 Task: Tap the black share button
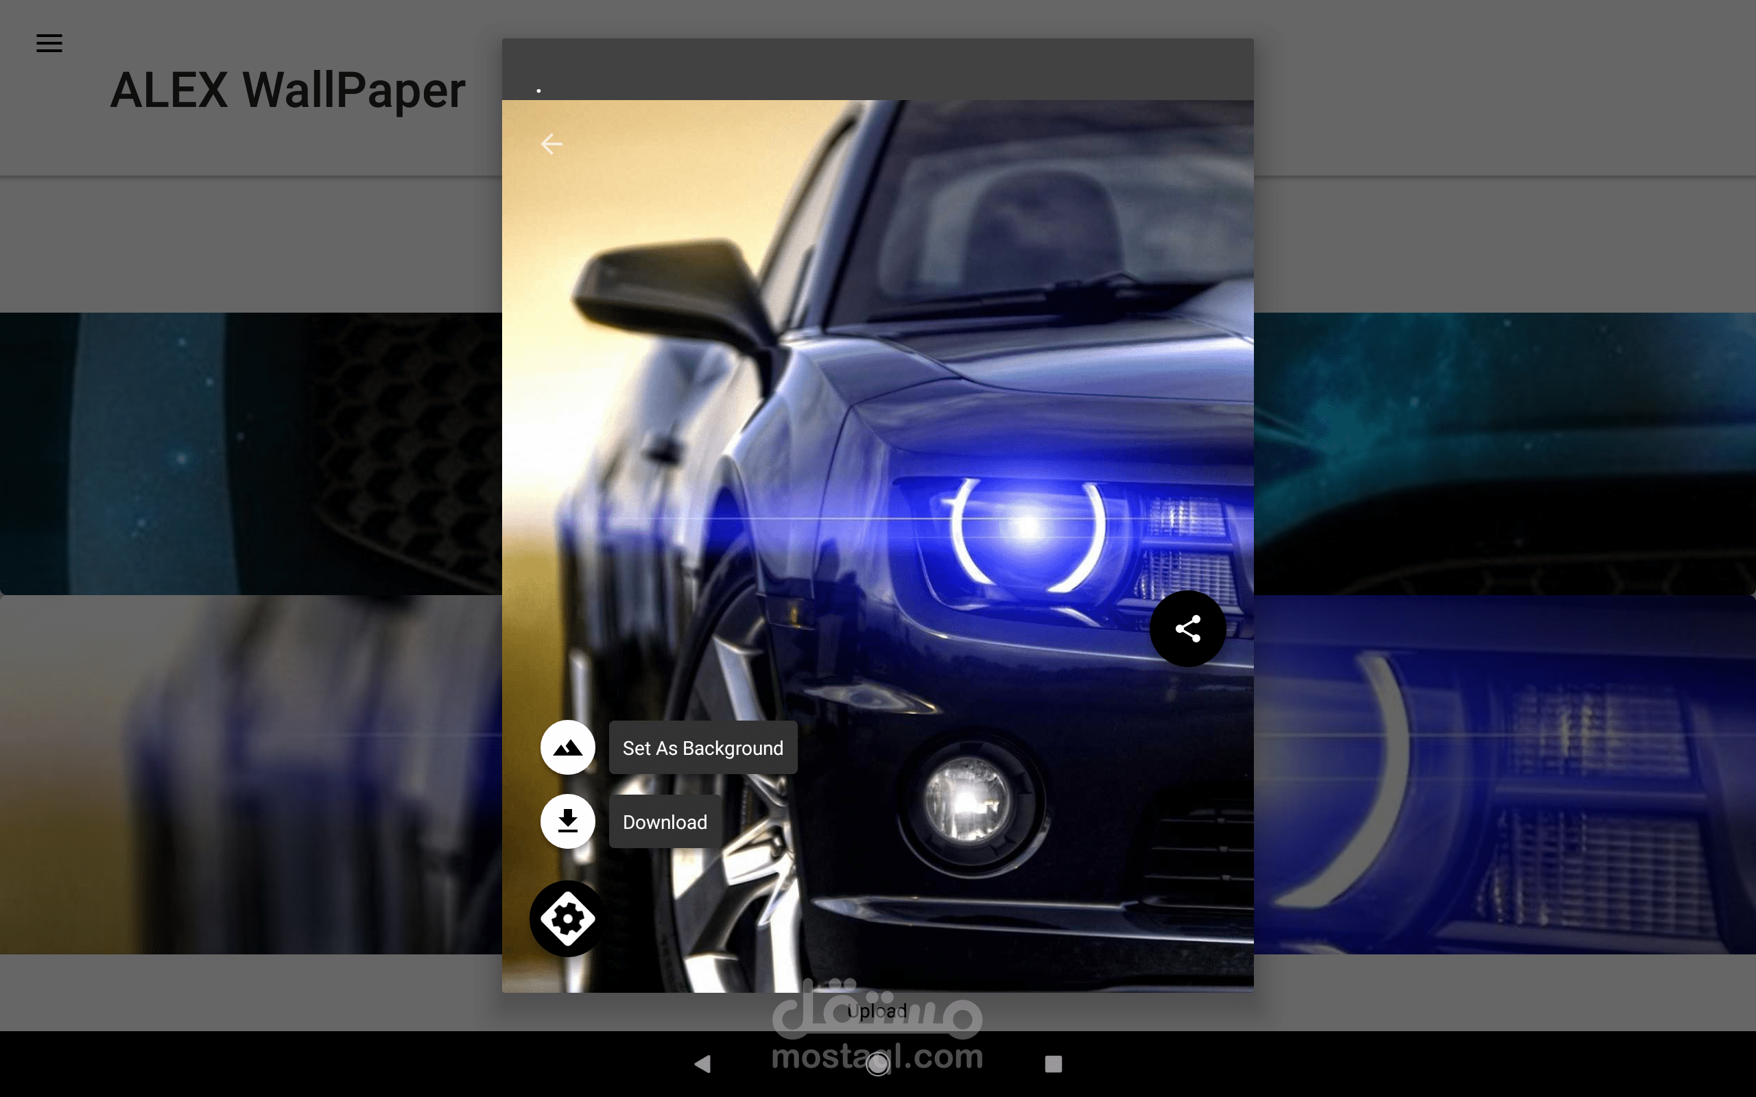1187,628
